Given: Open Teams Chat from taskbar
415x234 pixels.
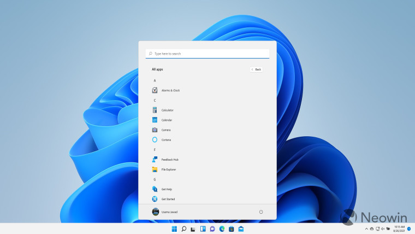Looking at the screenshot, I should [x=212, y=229].
